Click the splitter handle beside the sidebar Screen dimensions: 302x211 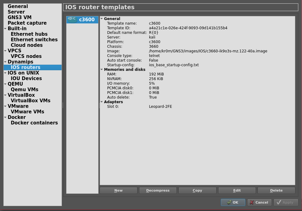[x=62, y=105]
